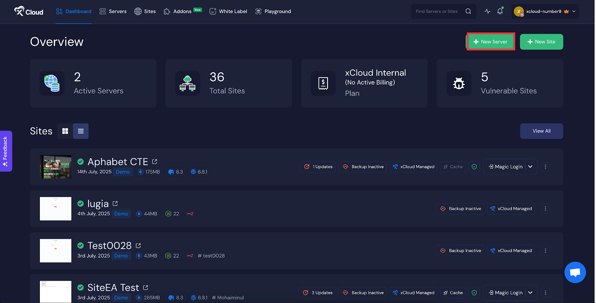This screenshot has width=596, height=303.
Task: Click the lugia site title
Action: pos(98,203)
